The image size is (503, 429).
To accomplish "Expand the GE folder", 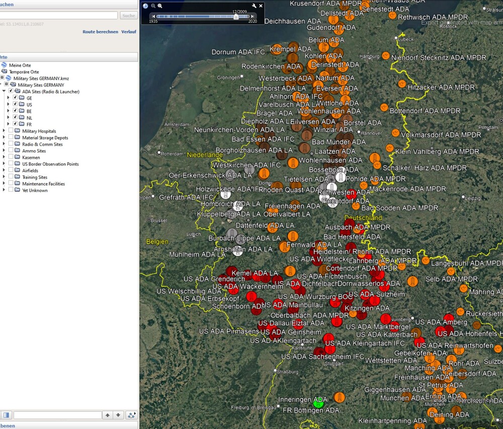I will pyautogui.click(x=8, y=98).
